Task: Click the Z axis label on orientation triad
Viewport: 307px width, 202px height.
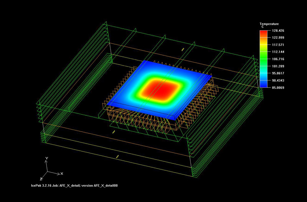Action: (x=41, y=179)
